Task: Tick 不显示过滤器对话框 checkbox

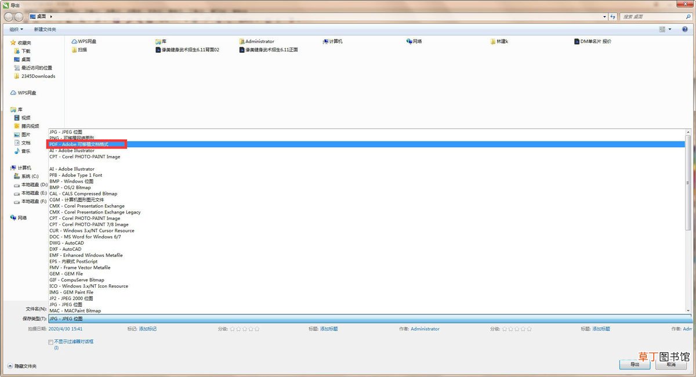Action: tap(51, 342)
